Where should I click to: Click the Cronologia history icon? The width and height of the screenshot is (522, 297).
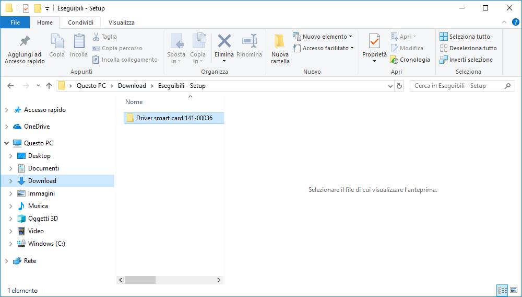click(x=394, y=60)
